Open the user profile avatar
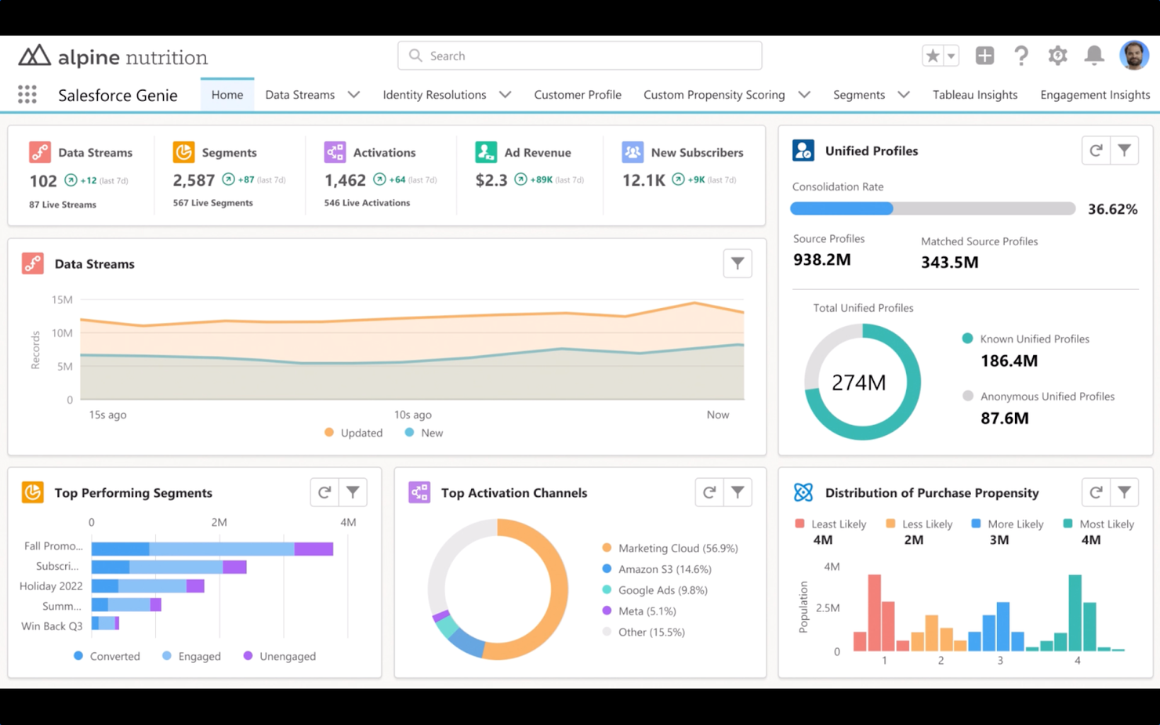The image size is (1160, 725). click(x=1133, y=56)
